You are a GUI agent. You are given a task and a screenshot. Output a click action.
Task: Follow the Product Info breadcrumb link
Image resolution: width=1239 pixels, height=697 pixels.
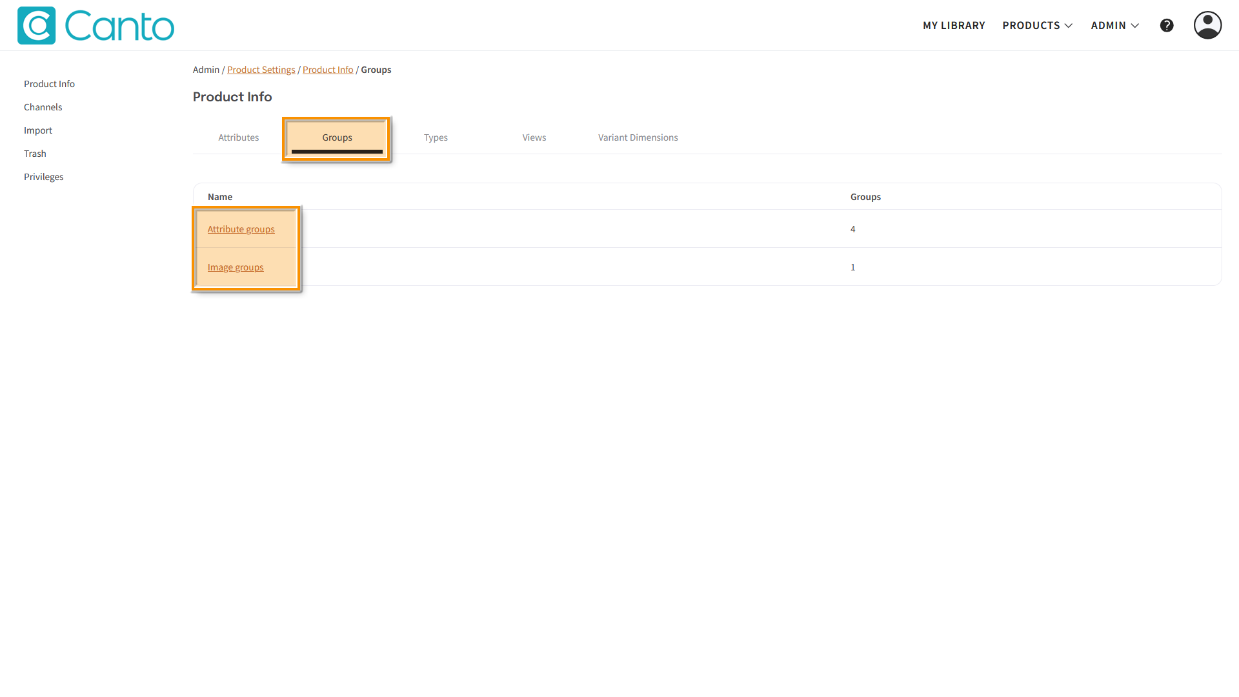pyautogui.click(x=328, y=70)
